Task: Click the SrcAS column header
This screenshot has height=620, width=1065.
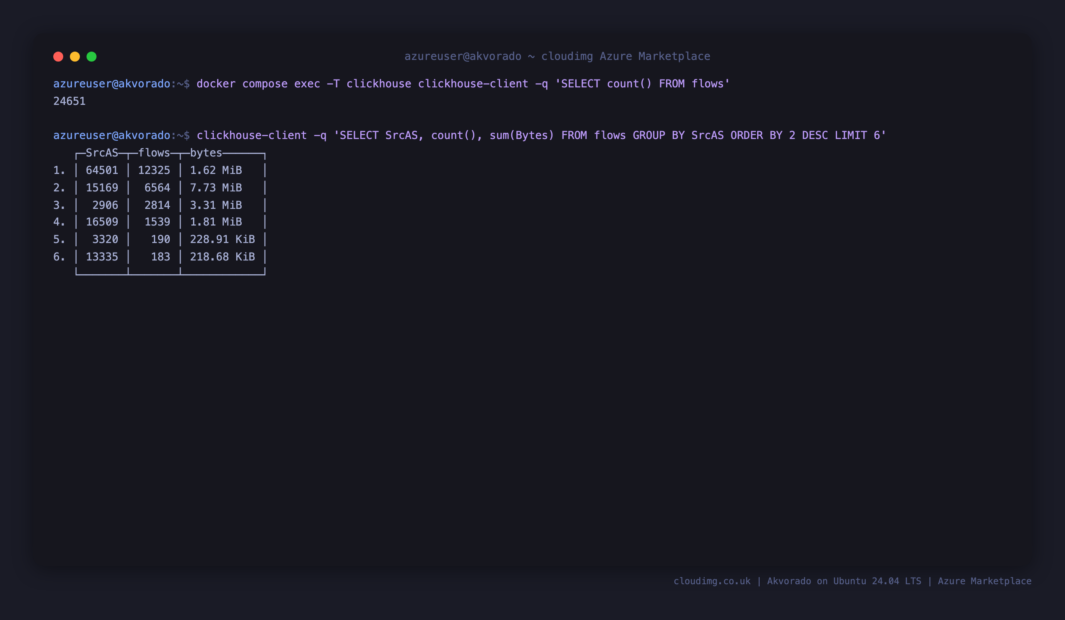Action: pyautogui.click(x=102, y=153)
